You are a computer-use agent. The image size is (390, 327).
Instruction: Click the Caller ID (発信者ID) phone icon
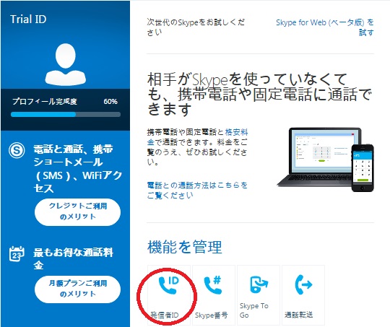point(168,285)
